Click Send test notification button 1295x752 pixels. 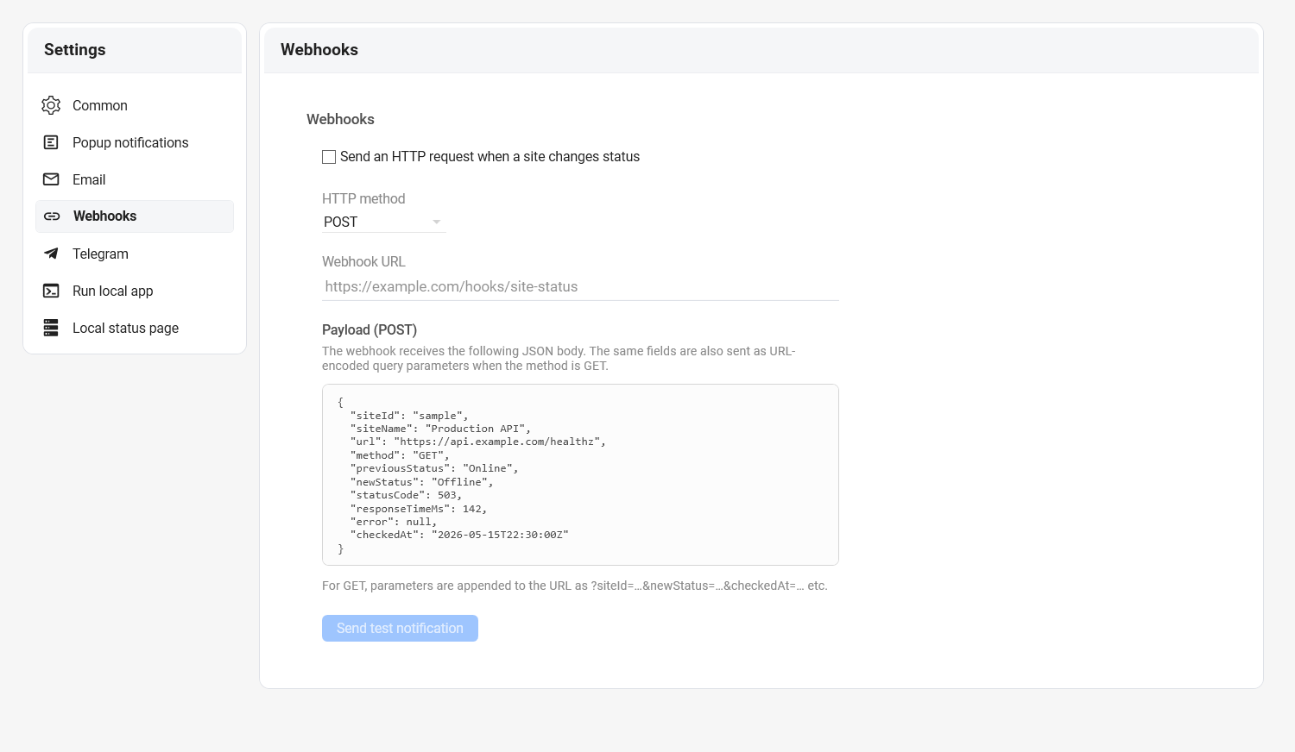click(x=400, y=628)
